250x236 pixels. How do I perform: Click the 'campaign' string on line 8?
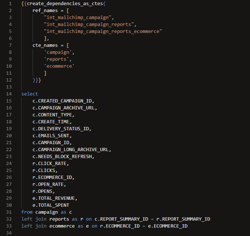[x=58, y=52]
